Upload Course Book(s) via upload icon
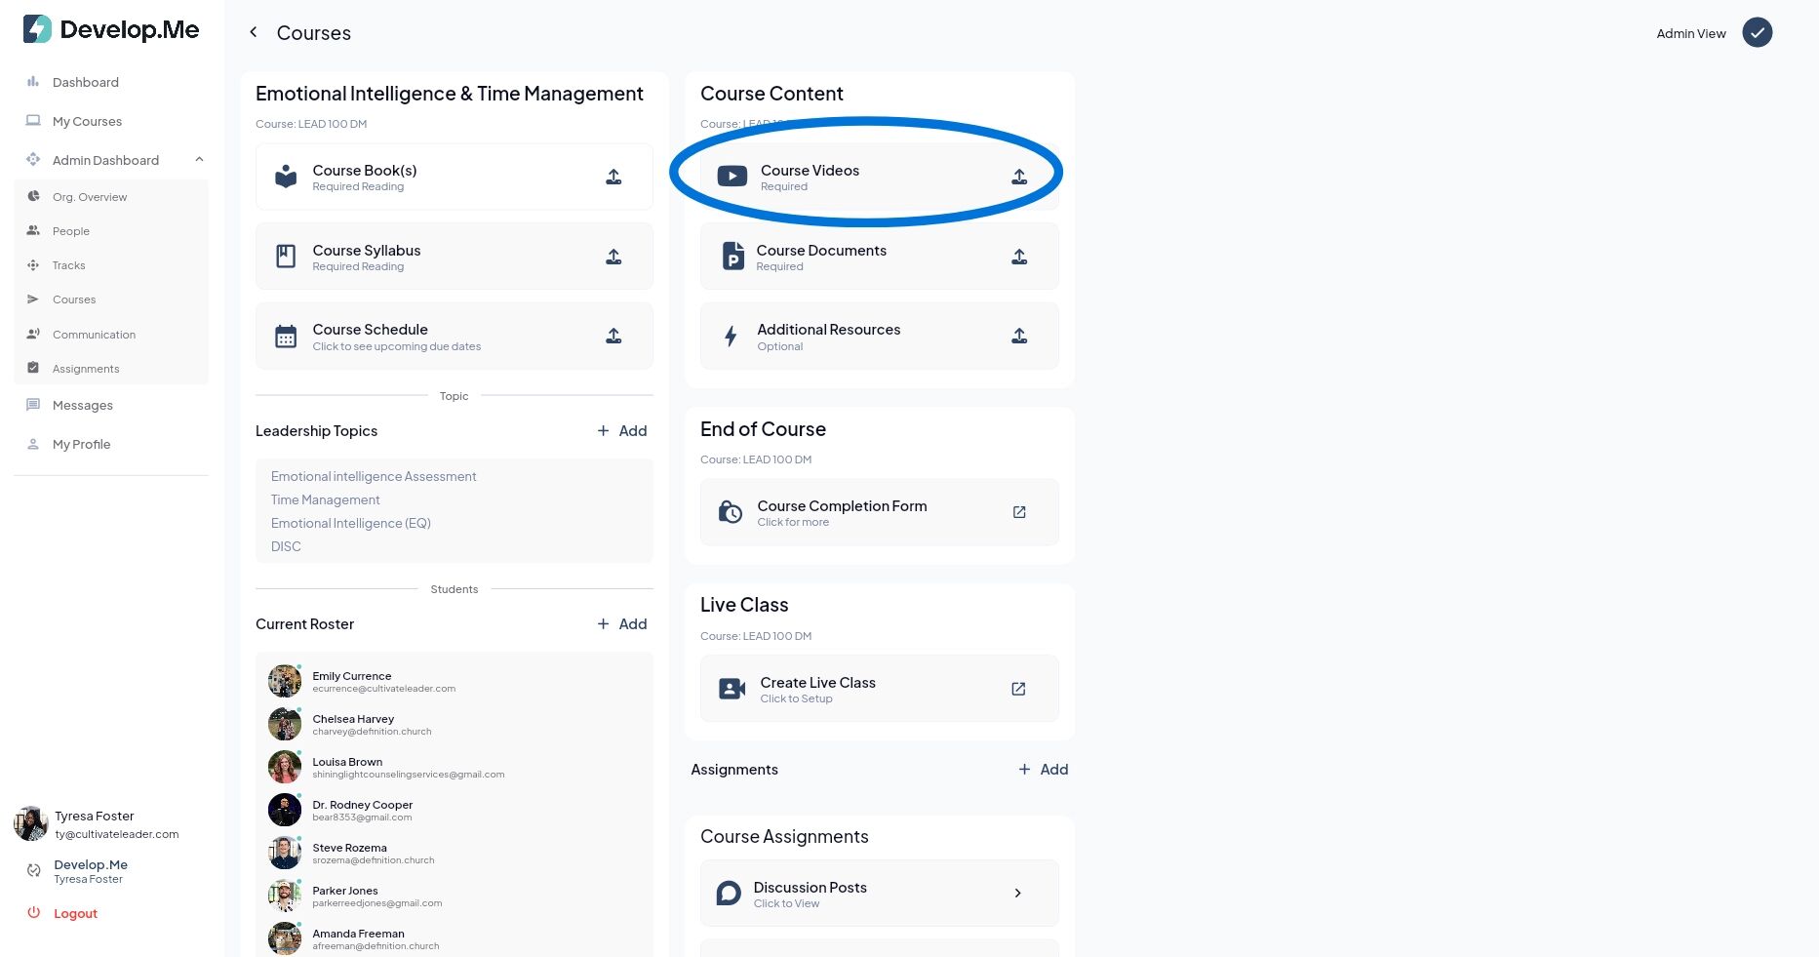The image size is (1819, 957). [x=613, y=177]
